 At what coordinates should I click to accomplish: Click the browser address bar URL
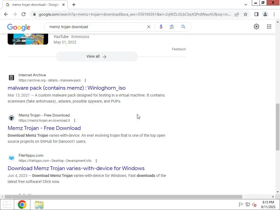135,14
